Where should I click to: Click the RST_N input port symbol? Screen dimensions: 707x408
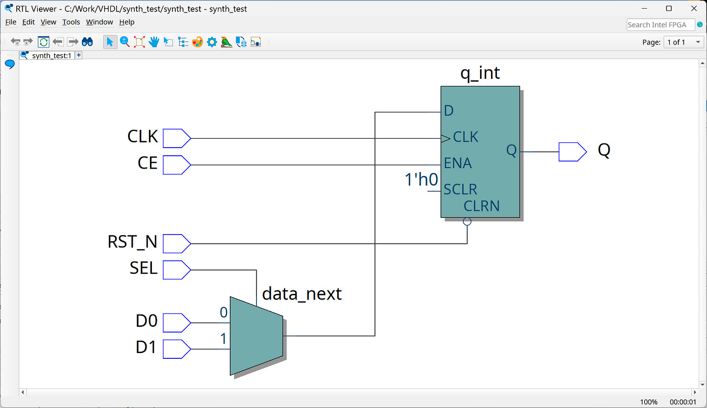coord(176,244)
